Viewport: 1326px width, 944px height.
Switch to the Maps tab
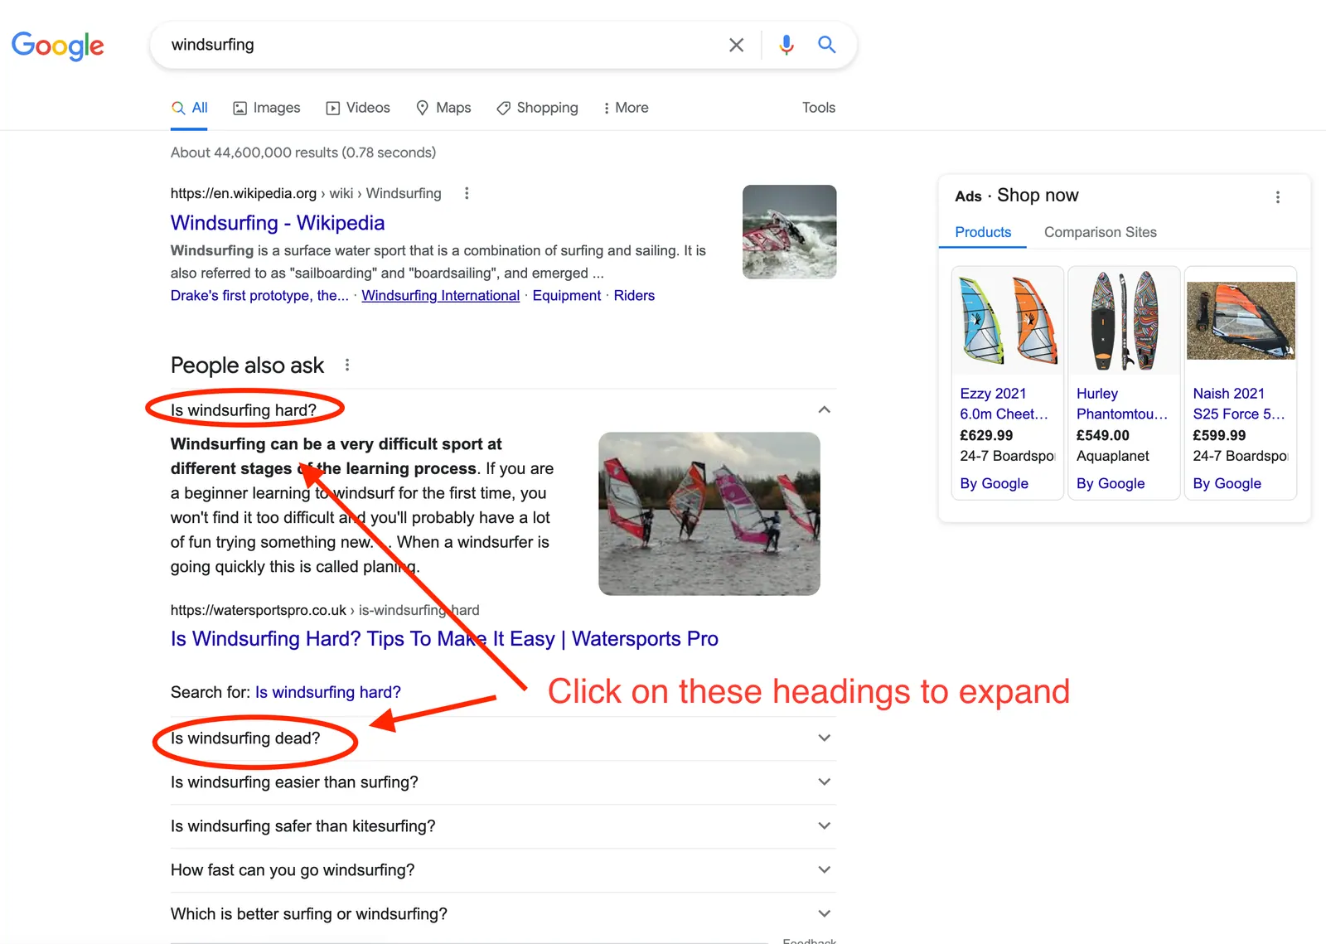click(x=443, y=108)
